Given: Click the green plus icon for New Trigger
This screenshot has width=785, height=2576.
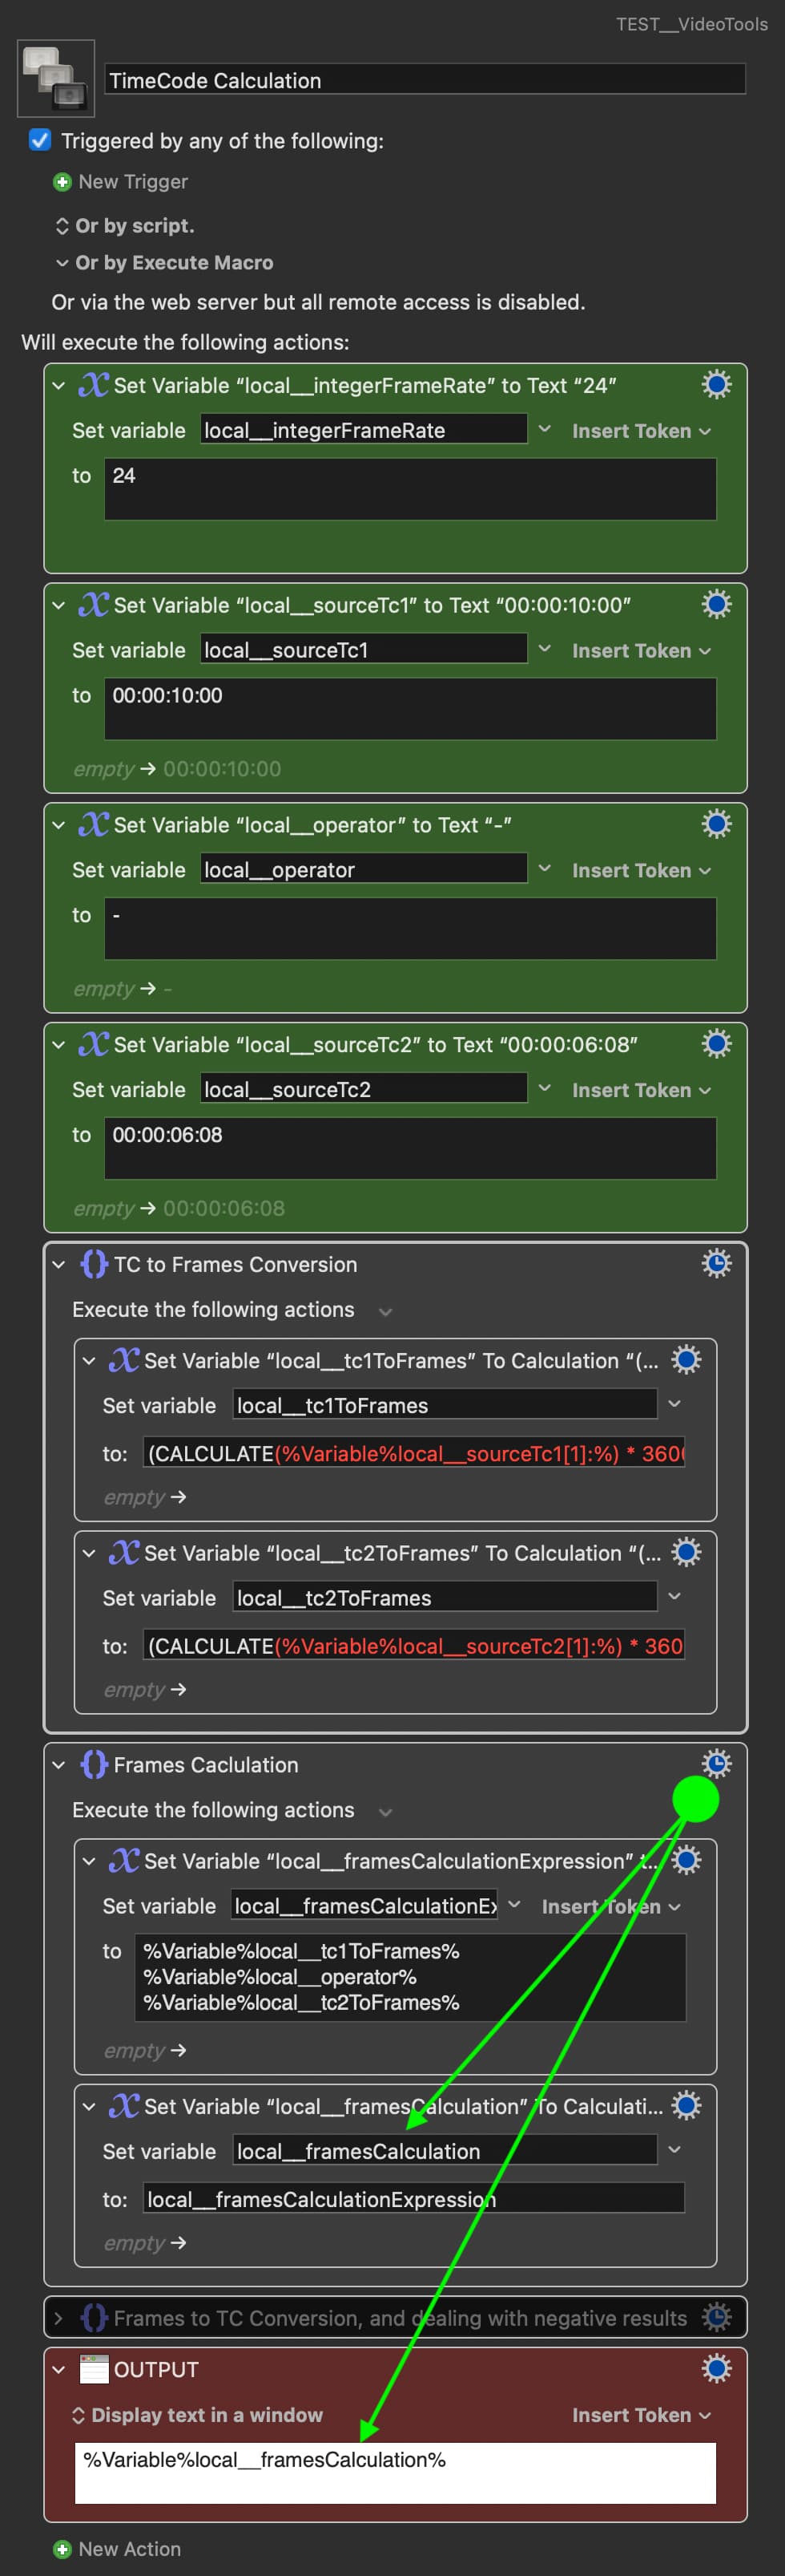Looking at the screenshot, I should (x=62, y=182).
